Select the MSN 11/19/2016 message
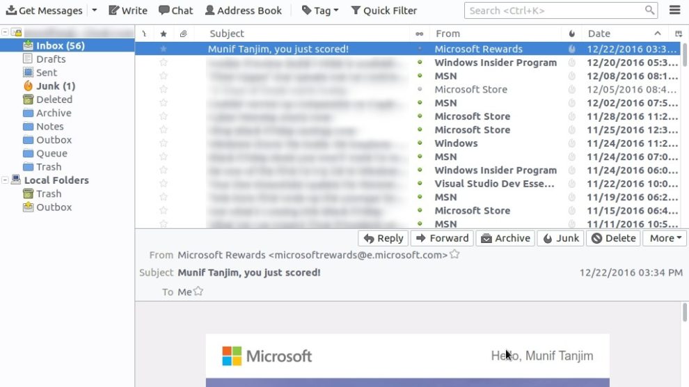Image resolution: width=689 pixels, height=387 pixels. (x=408, y=197)
